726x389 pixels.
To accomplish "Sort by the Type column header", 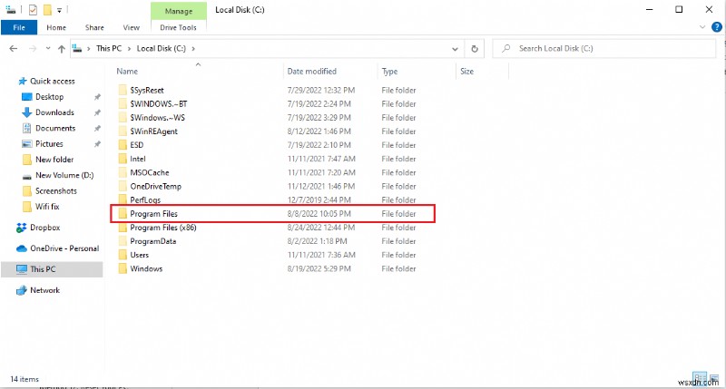I will [390, 72].
